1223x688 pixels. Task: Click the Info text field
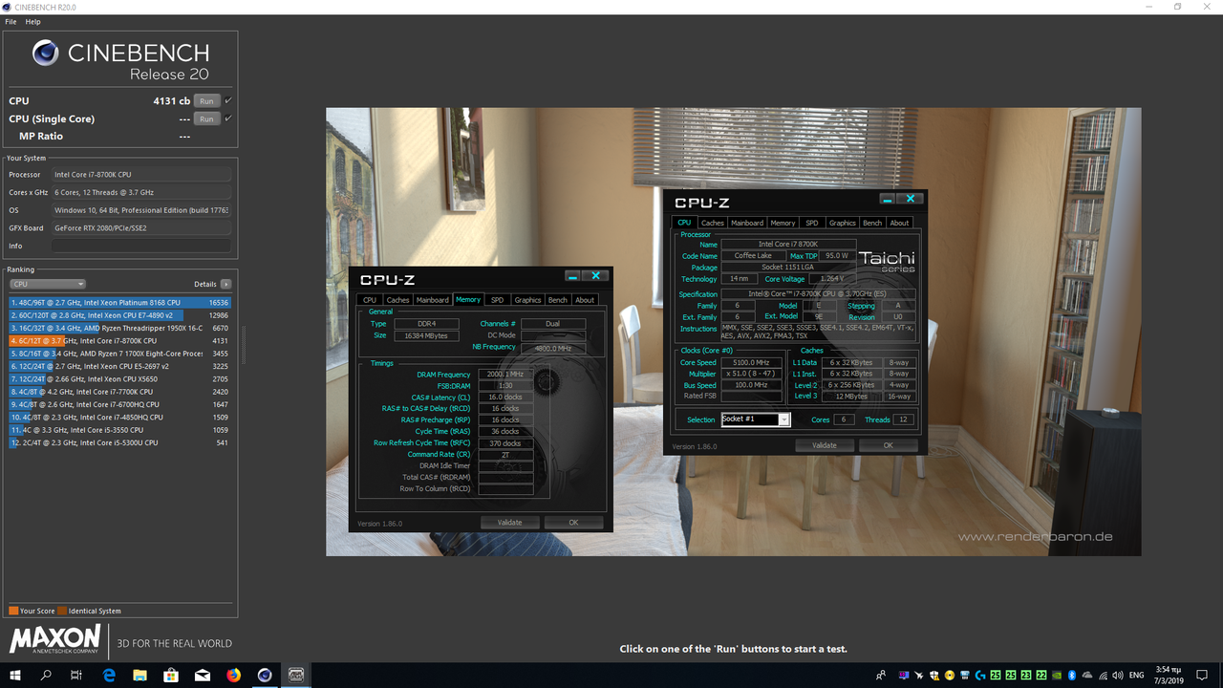pyautogui.click(x=140, y=246)
